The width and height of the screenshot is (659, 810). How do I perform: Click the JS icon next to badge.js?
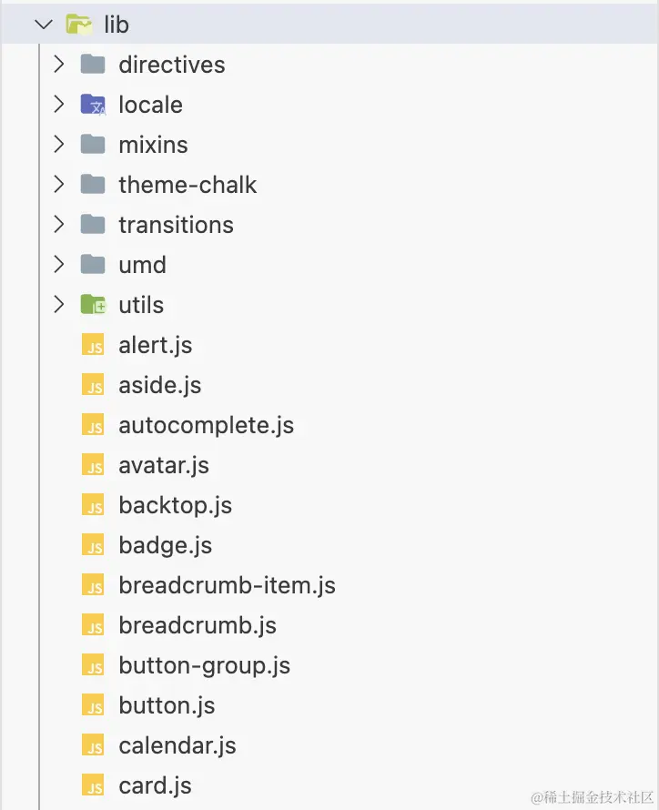(x=93, y=546)
